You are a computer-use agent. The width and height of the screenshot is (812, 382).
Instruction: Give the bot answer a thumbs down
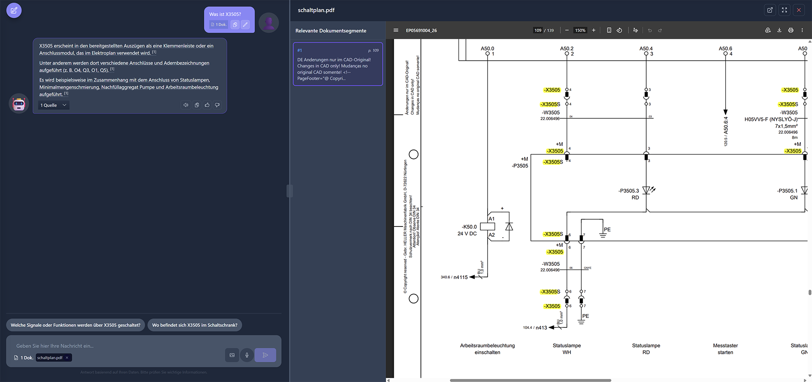click(217, 105)
